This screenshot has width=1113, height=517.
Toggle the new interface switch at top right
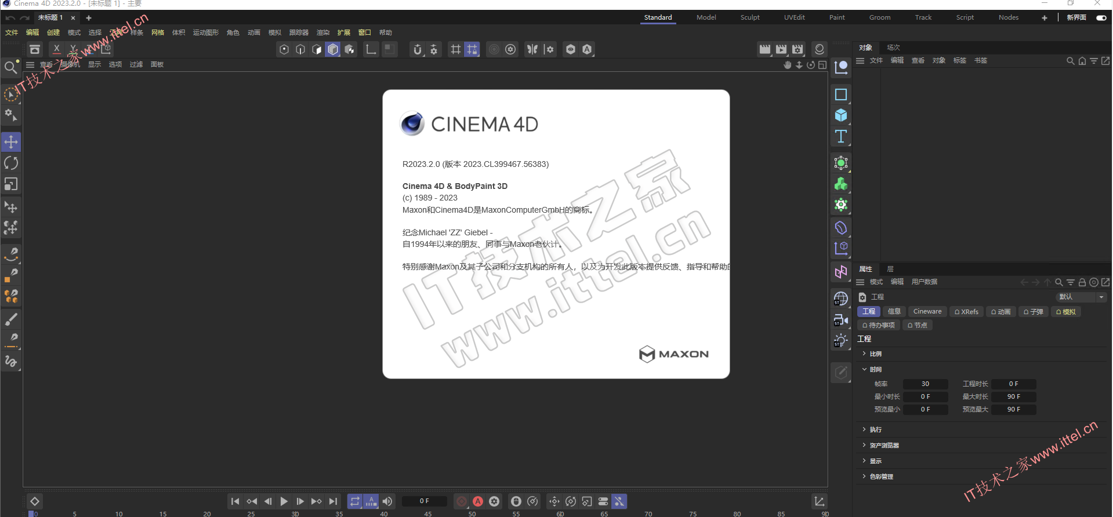(1101, 17)
